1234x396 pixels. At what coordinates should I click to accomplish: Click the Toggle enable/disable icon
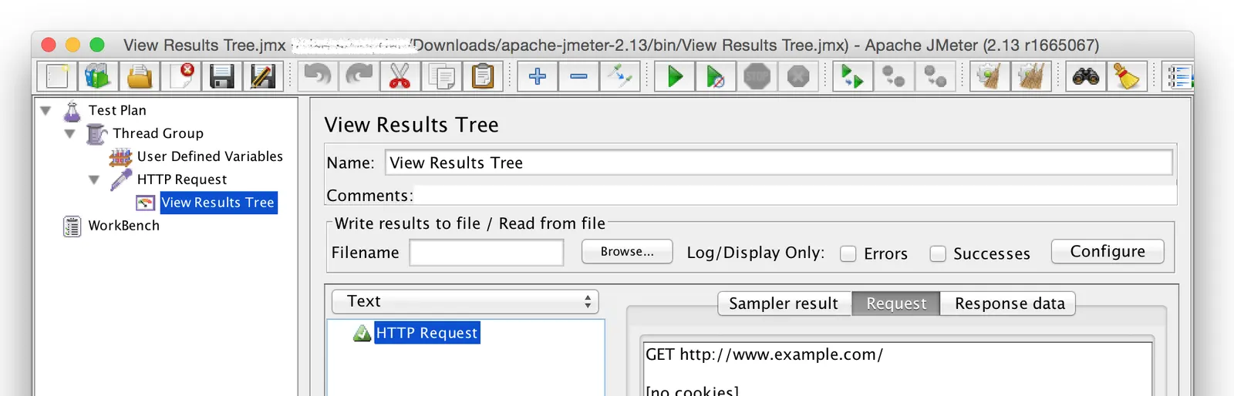pos(620,76)
